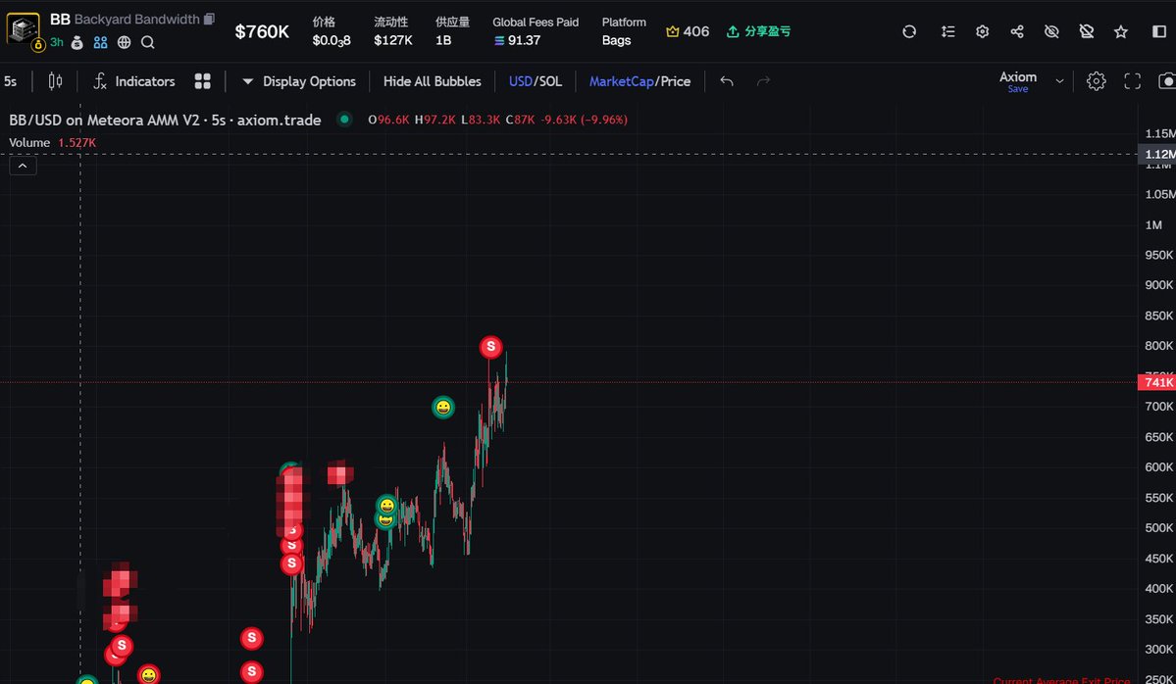
Task: Click the 流动性 $127K liquidity stat
Action: [x=393, y=31]
